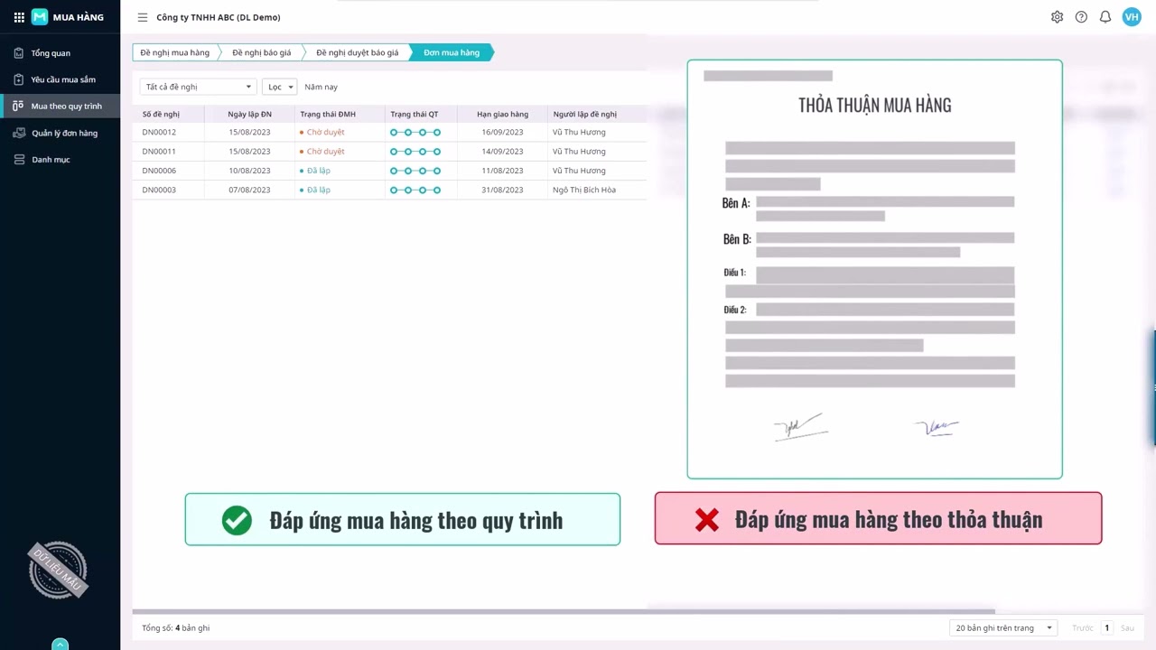The image size is (1156, 650).
Task: Sort by Hạn giao hàng column header
Action: (x=502, y=115)
